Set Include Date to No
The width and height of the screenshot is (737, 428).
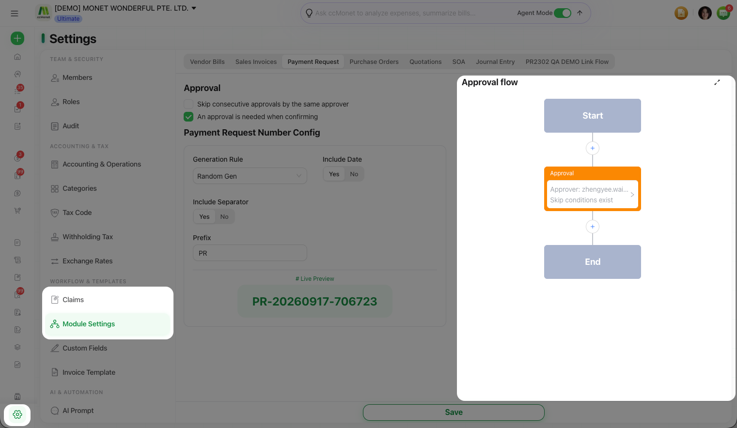pos(354,174)
